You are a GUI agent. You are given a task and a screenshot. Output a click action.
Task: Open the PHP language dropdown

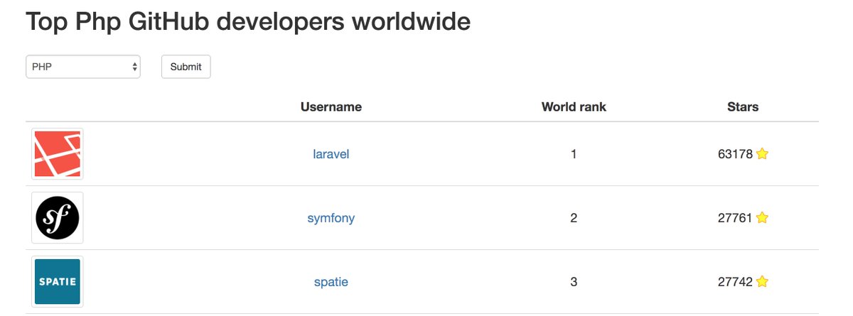click(83, 67)
